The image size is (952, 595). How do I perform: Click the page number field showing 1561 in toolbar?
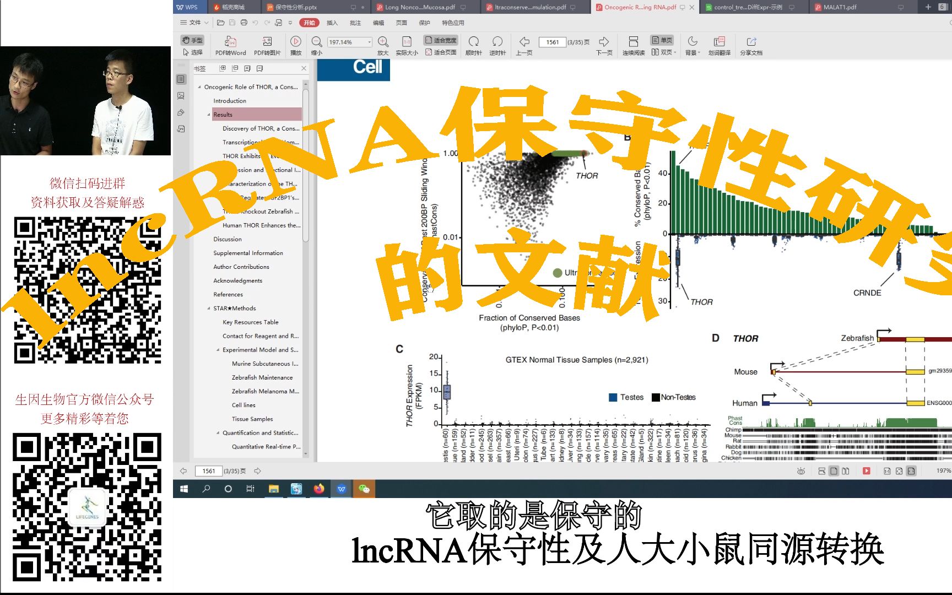click(552, 42)
